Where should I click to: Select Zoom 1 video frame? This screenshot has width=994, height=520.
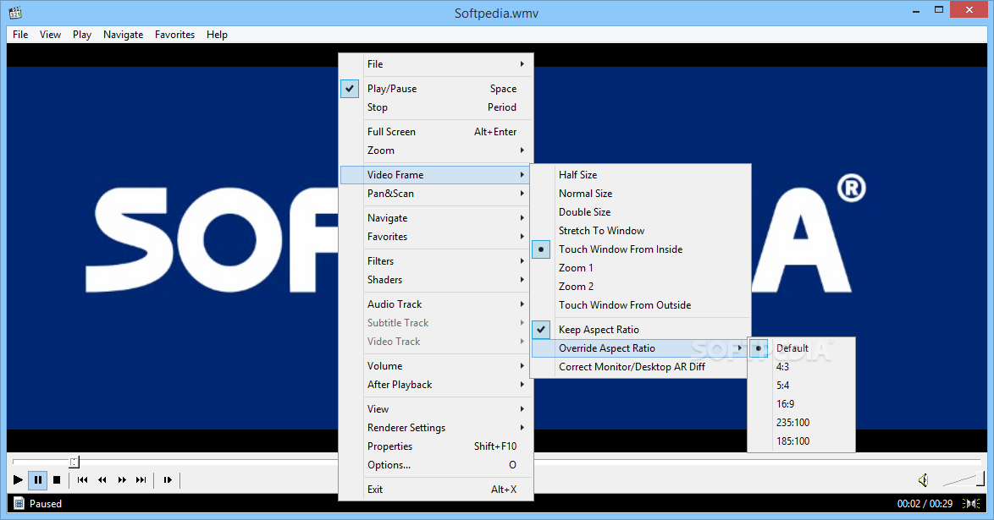click(x=640, y=267)
